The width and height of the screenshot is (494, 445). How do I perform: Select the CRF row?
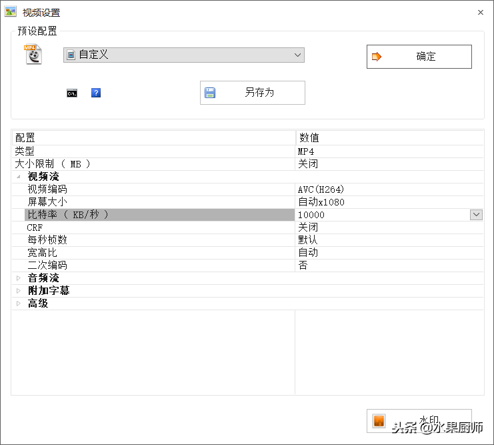click(x=247, y=228)
